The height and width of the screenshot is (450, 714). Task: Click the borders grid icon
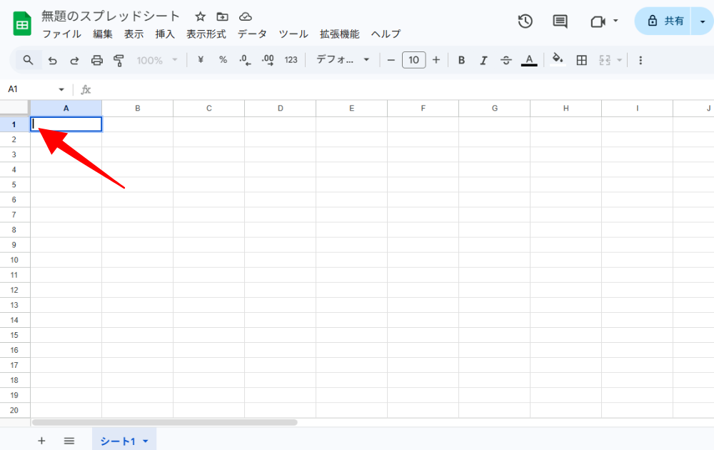point(581,61)
